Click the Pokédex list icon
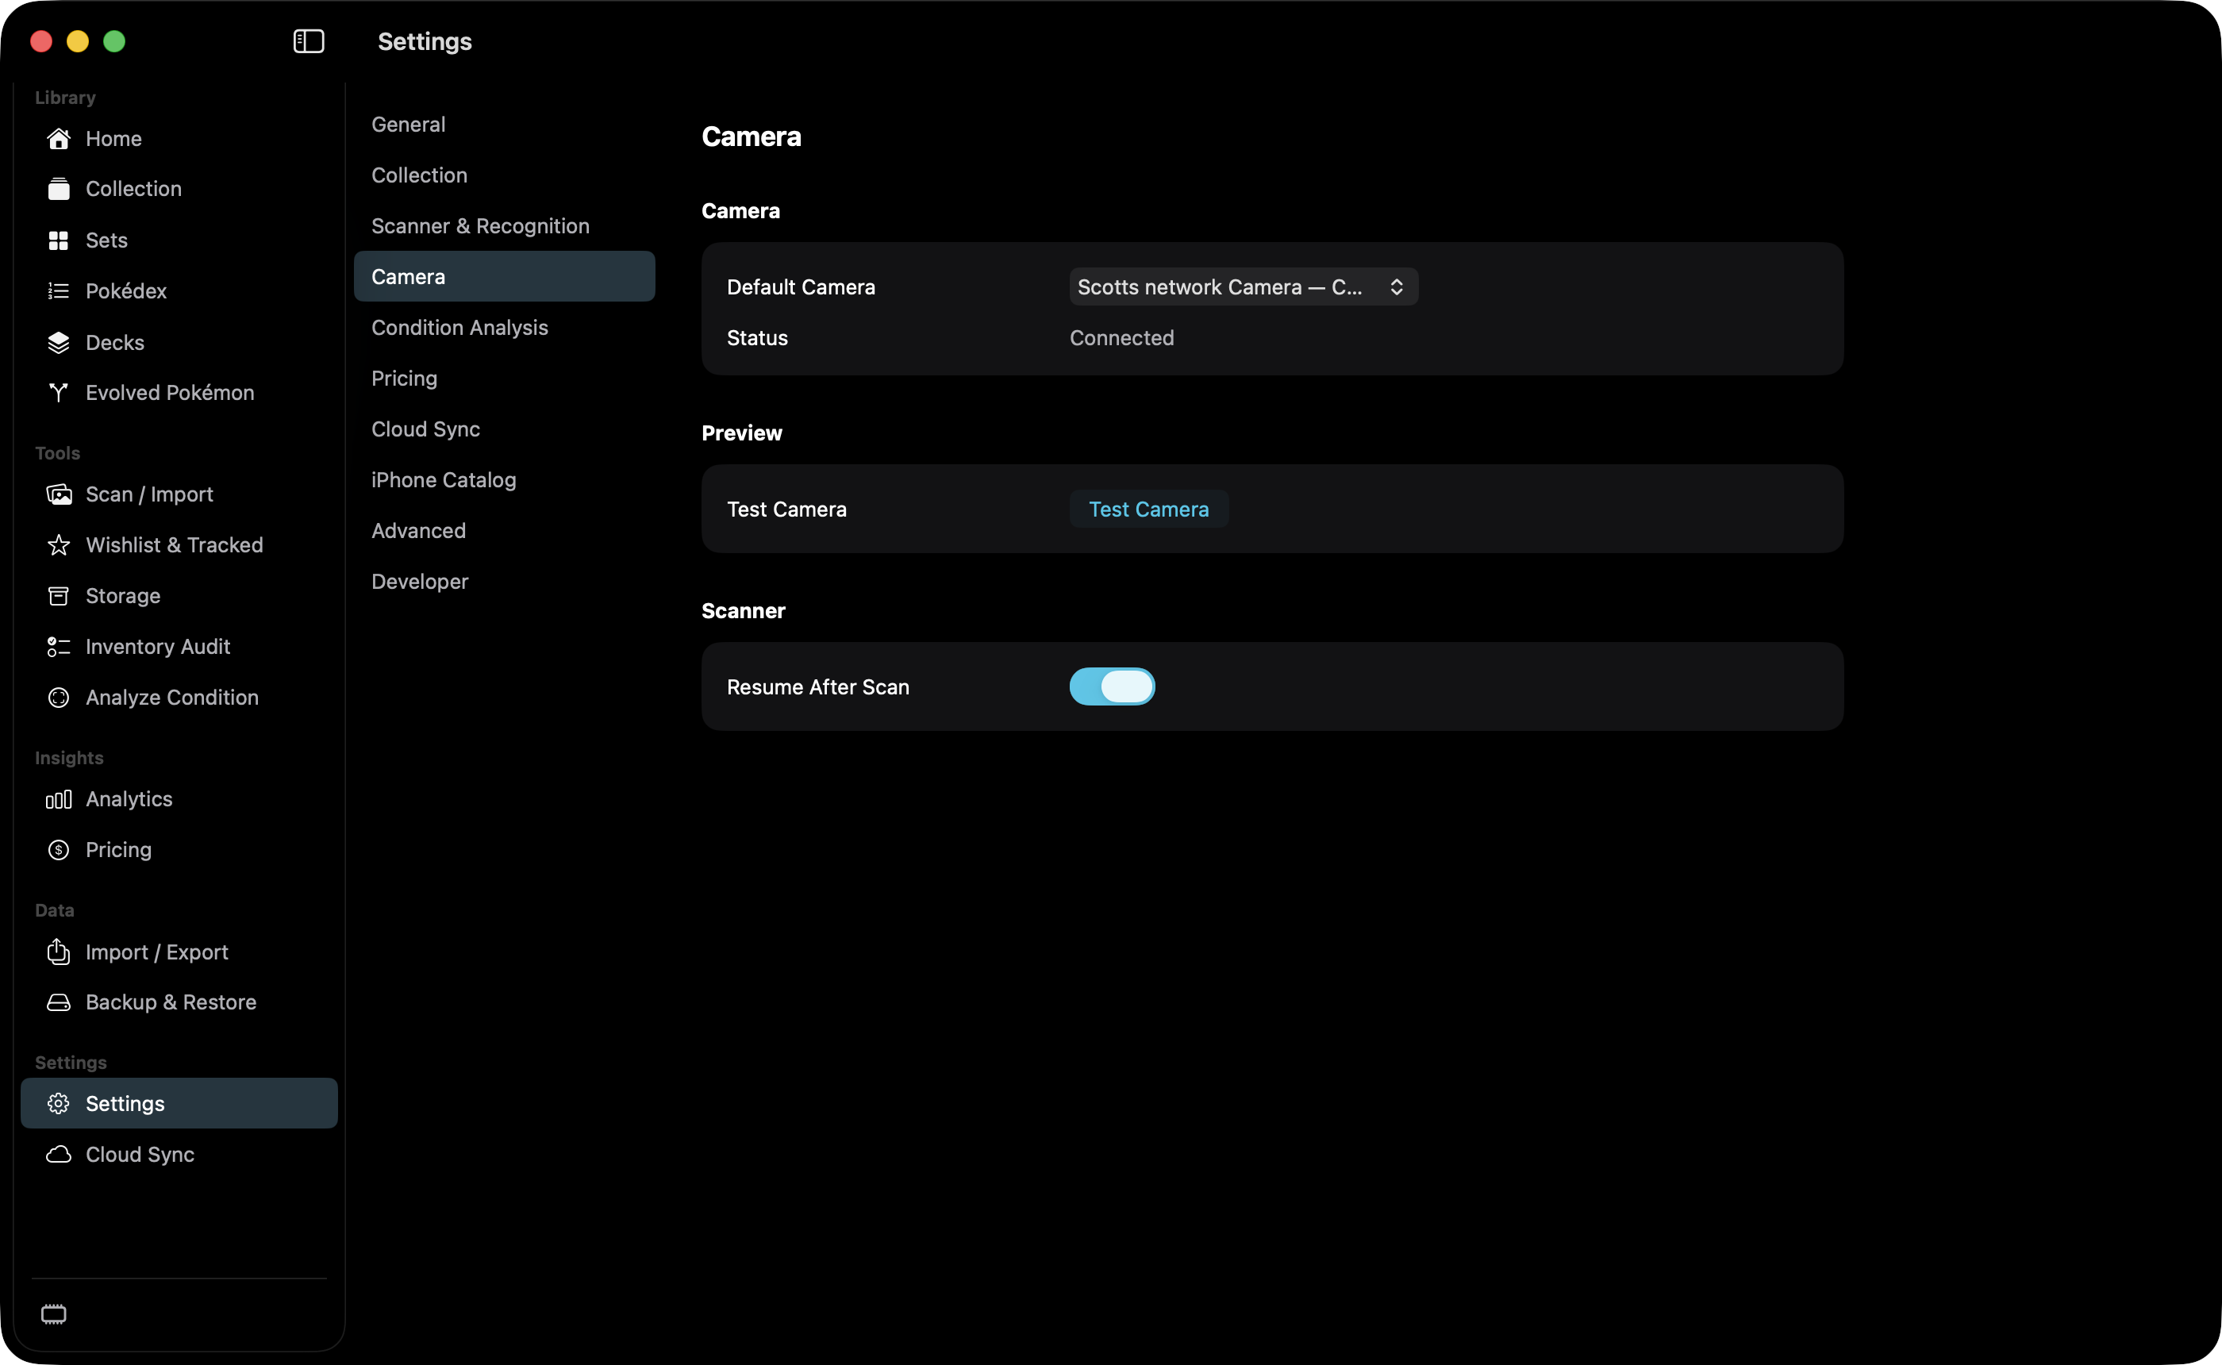Viewport: 2222px width, 1365px height. 59,290
